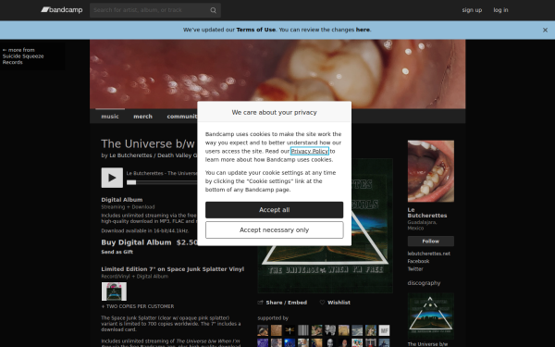Open the Terms of Use link in banner
Screen dimensions: 555x347
(x=256, y=30)
